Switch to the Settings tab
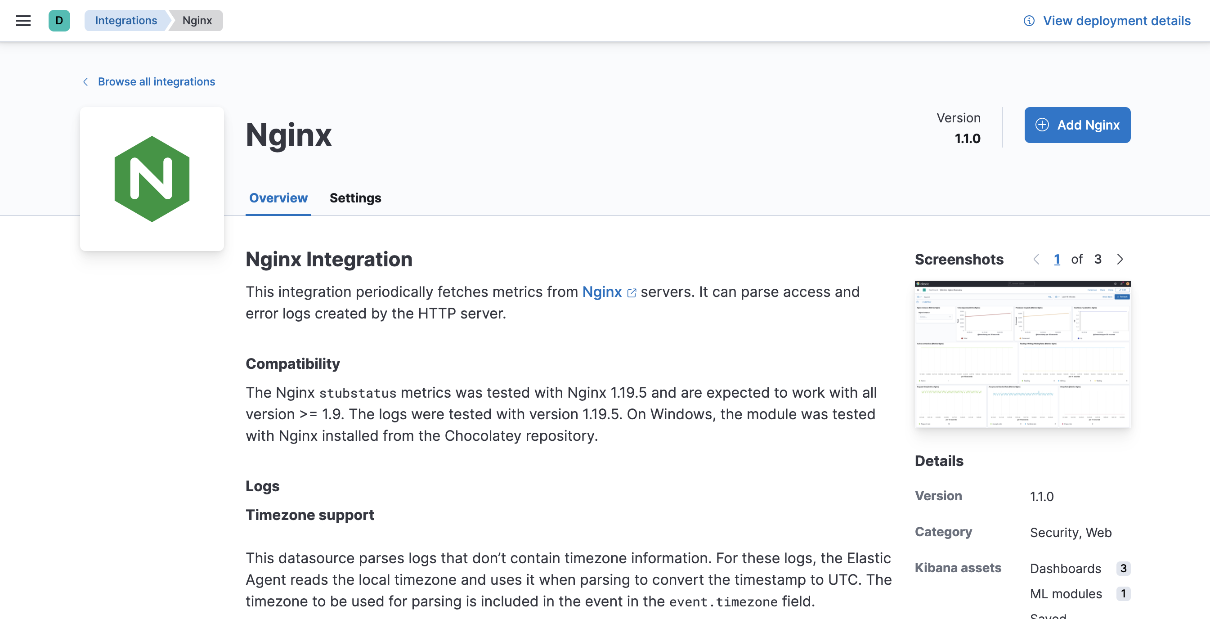This screenshot has width=1210, height=619. [355, 198]
